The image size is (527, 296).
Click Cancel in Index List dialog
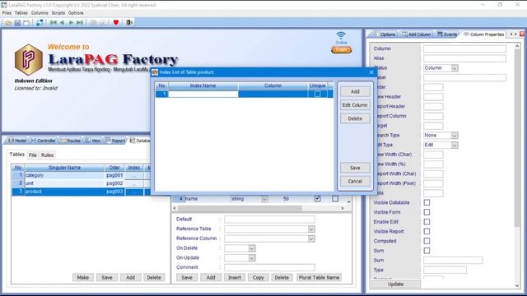(355, 181)
